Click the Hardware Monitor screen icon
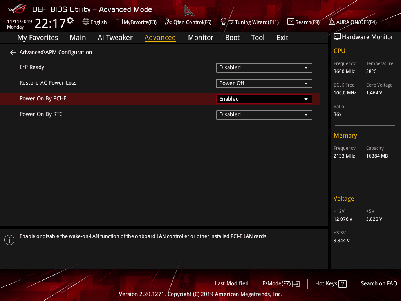 point(337,37)
